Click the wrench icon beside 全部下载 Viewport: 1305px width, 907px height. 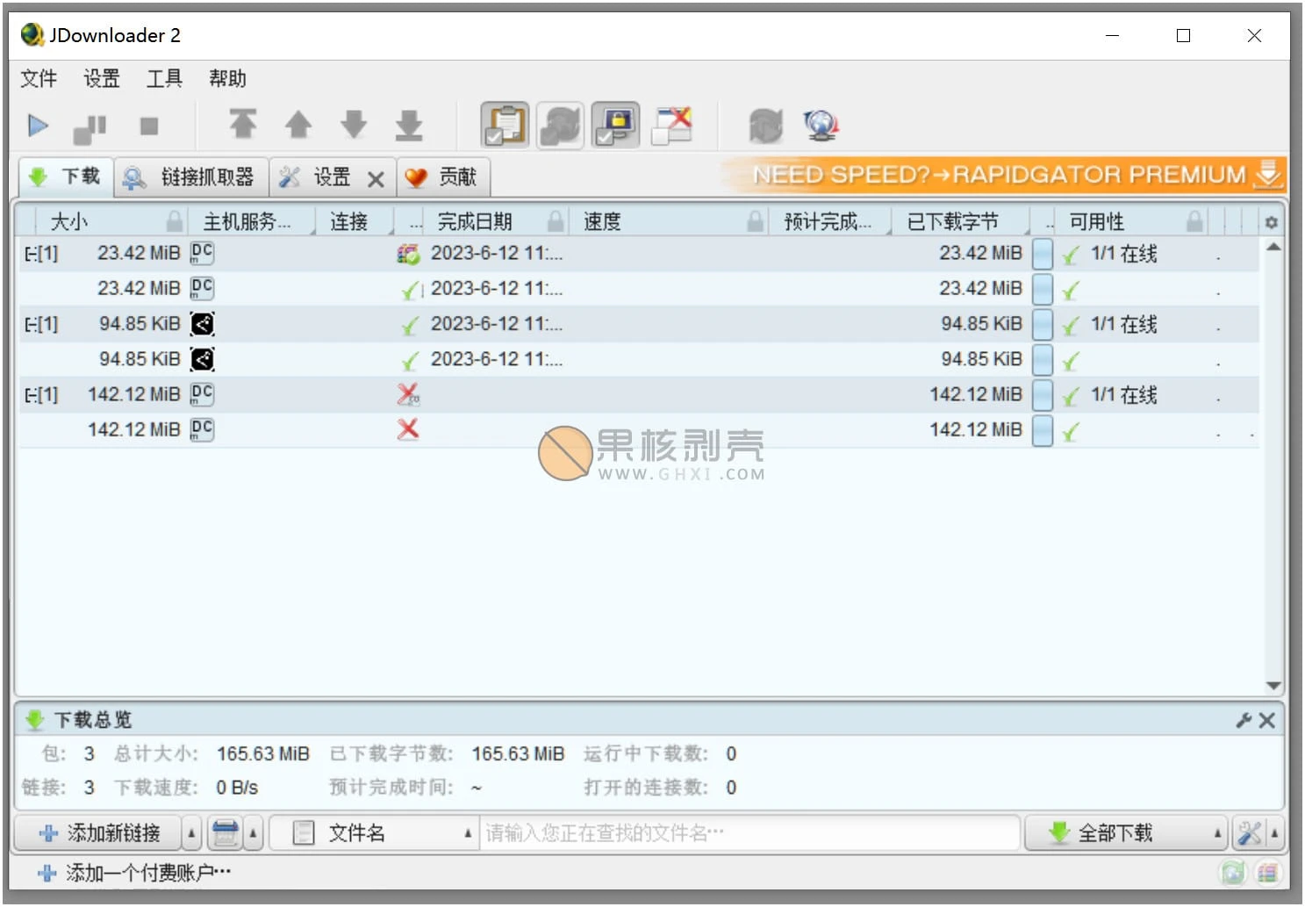[x=1249, y=832]
